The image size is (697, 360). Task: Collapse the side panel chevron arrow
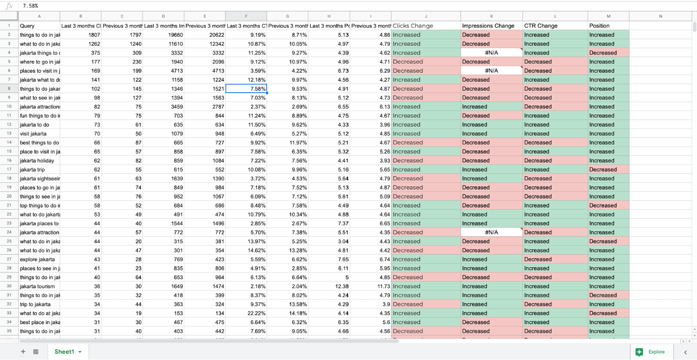(685, 352)
